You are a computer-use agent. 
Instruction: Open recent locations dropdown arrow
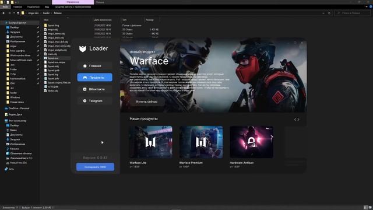click(x=14, y=13)
